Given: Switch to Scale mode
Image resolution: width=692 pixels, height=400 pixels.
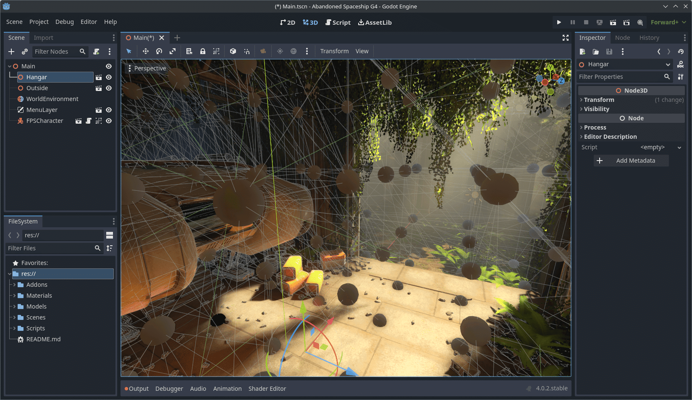Looking at the screenshot, I should click(173, 51).
